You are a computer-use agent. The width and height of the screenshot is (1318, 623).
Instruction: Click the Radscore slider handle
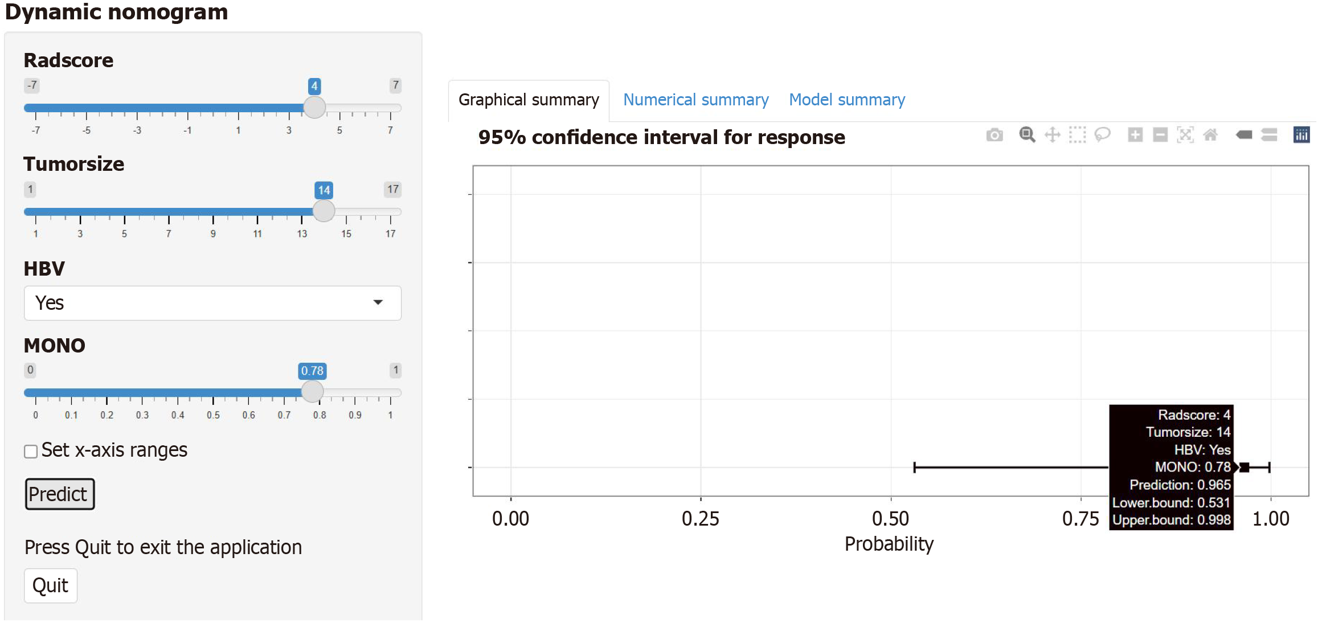[314, 108]
